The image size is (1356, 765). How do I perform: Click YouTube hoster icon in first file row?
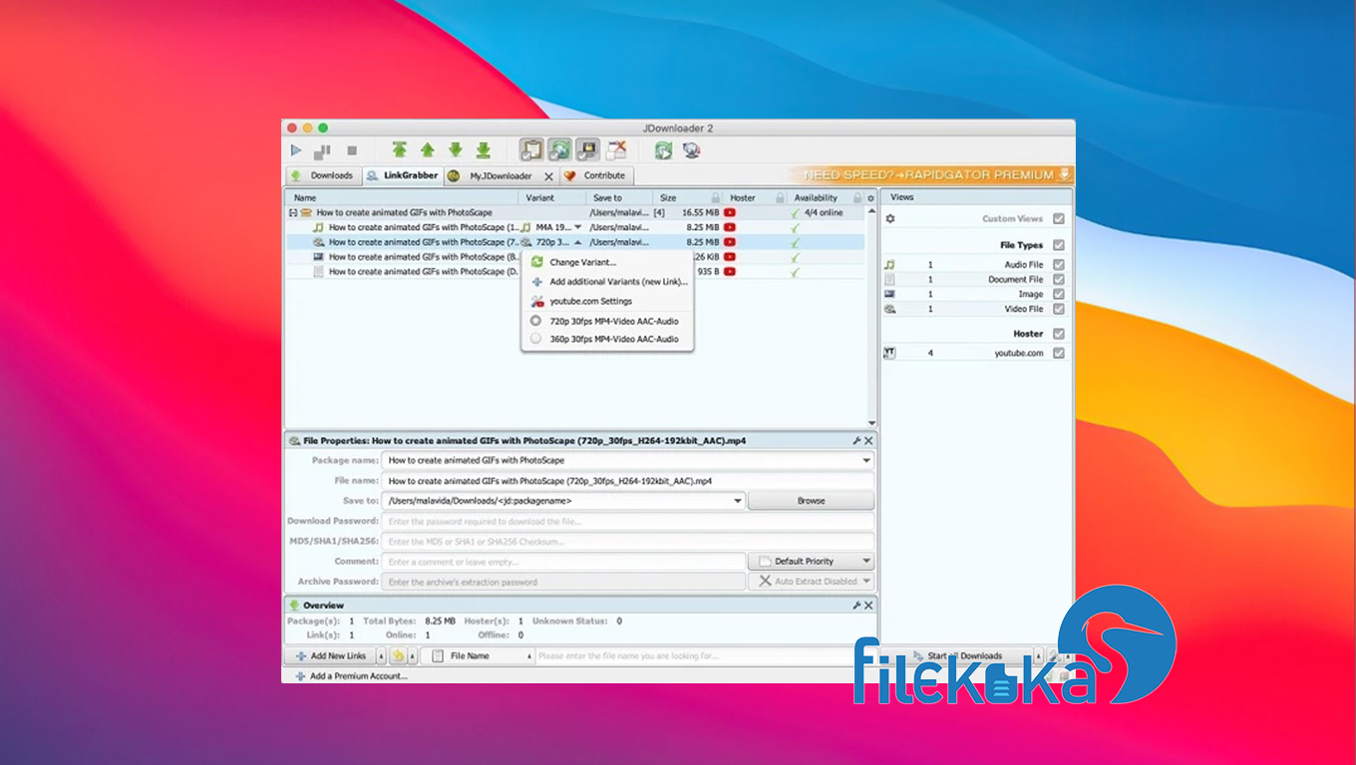coord(730,227)
